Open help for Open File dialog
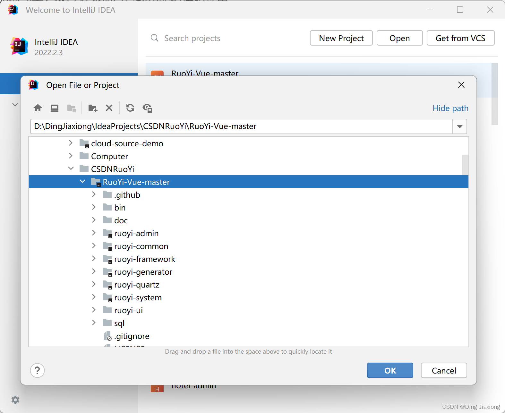This screenshot has height=413, width=505. pos(38,371)
